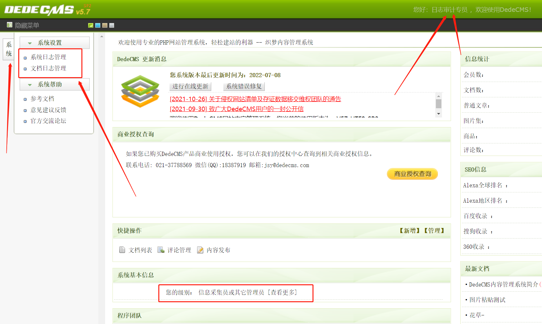Select the green skin color swatch

pos(91,25)
